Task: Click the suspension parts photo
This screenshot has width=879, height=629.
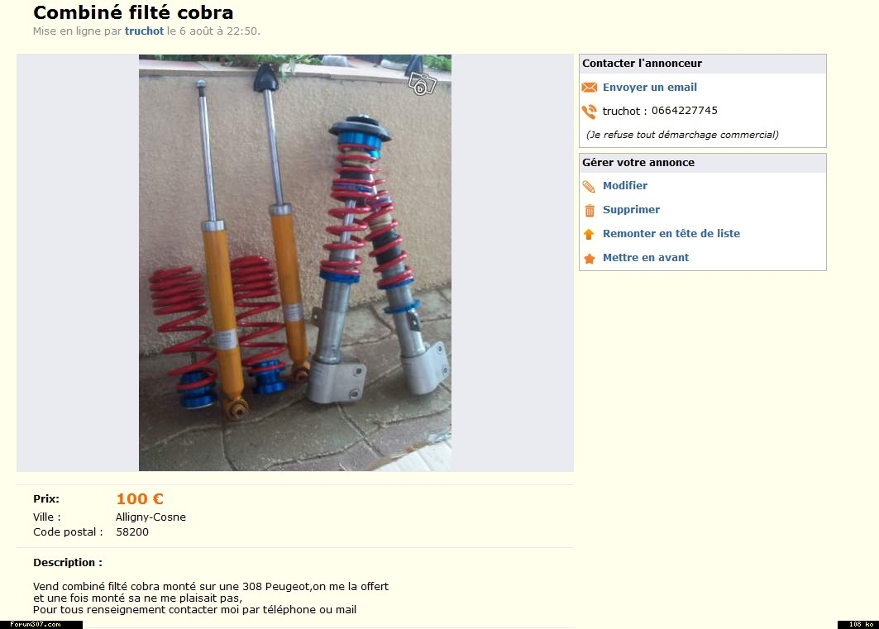Action: (x=295, y=263)
